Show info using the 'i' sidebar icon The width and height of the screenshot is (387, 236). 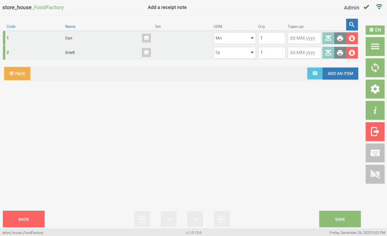375,110
